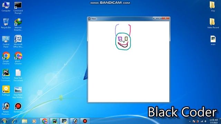Open Windows Explorer from the taskbar
The image size is (221, 124).
[x=25, y=121]
